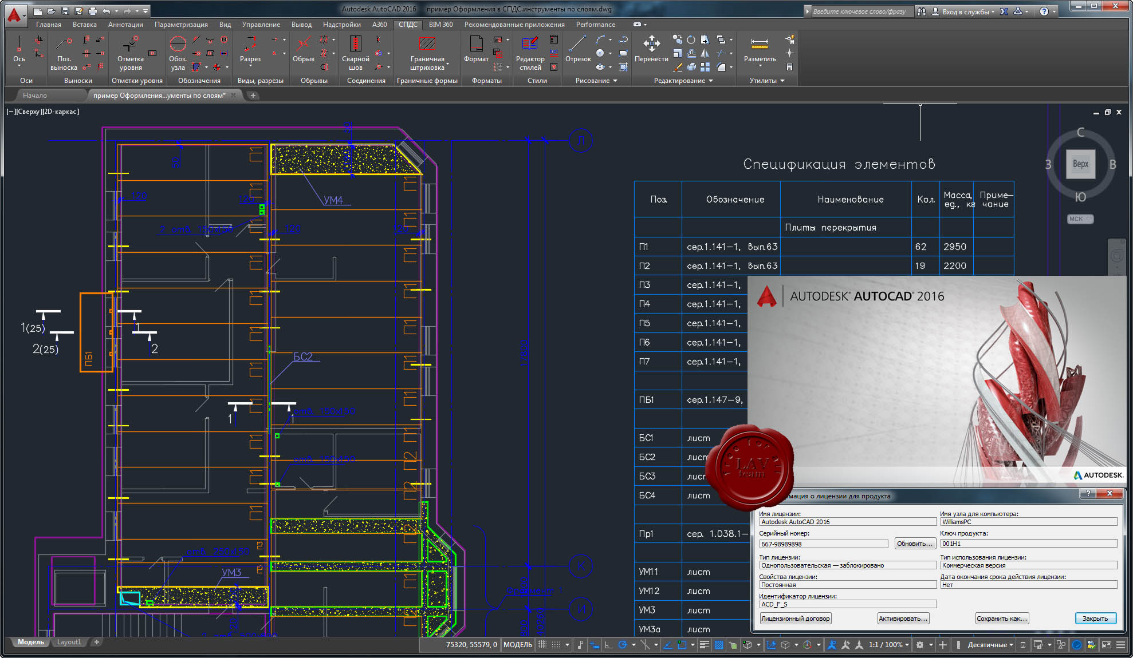
Task: Toggle lineweight display in status bar
Action: [705, 645]
